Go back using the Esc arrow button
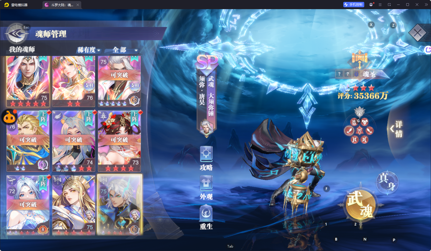The image size is (431, 251). tap(17, 34)
